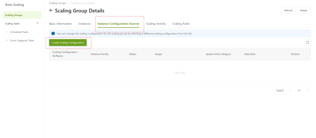Screen dimensions: 316x138
Task: Go to previous page arrow
Action: pos(290,91)
